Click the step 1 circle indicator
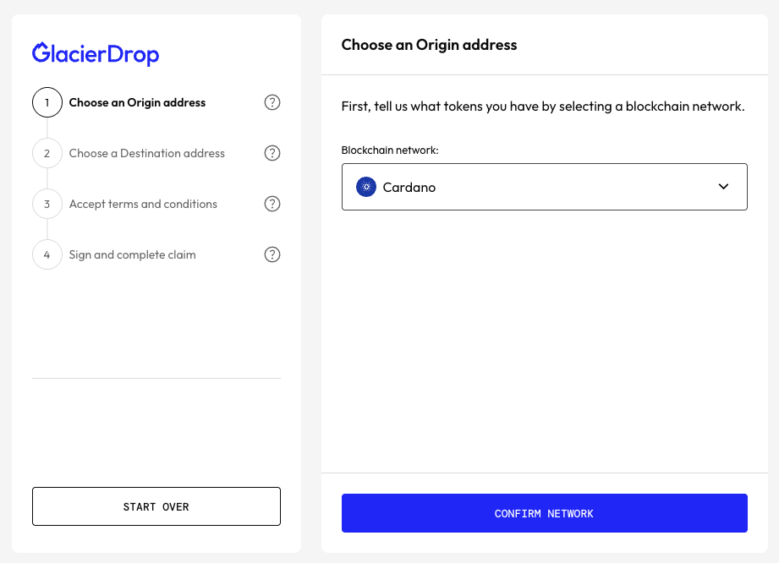 click(x=47, y=102)
